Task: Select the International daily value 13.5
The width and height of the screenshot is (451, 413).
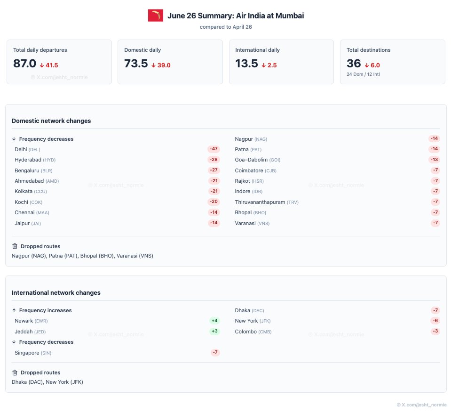Action: tap(246, 64)
